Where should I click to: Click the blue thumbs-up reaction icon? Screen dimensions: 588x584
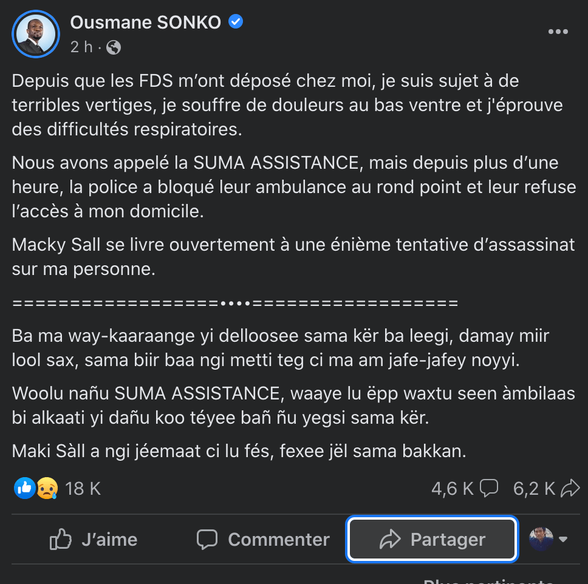coord(25,487)
